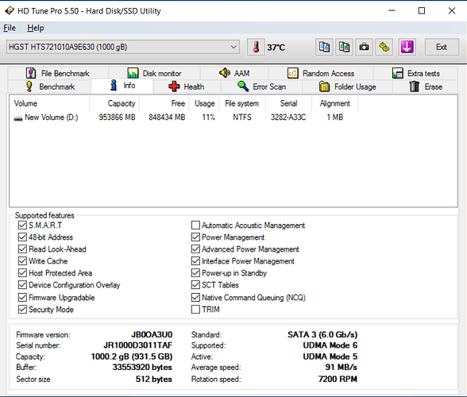467x397 pixels.
Task: Toggle the SCT Tables checkbox
Action: point(195,285)
